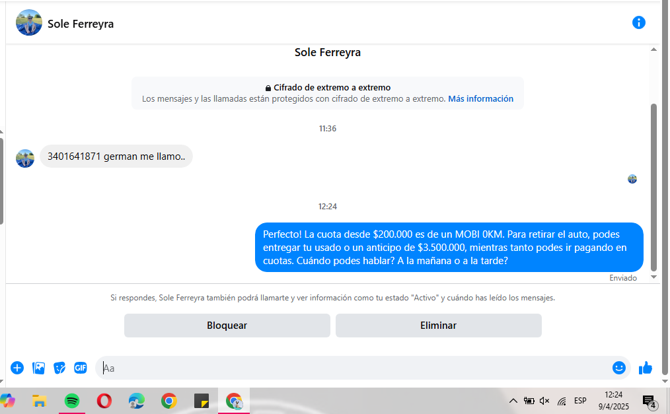Image resolution: width=670 pixels, height=414 pixels.
Task: Open conversation info with the blue info icon
Action: (x=638, y=23)
